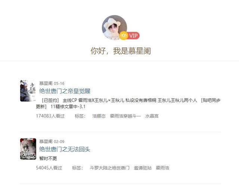Click the description starting with [已签约]
239x193 pixels.
tap(128, 103)
